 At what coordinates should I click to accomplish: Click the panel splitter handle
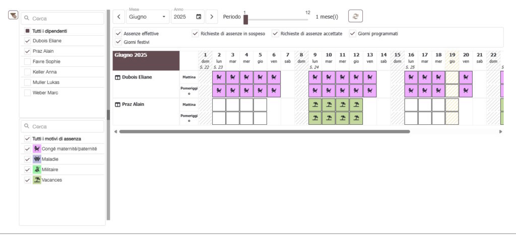[108, 115]
